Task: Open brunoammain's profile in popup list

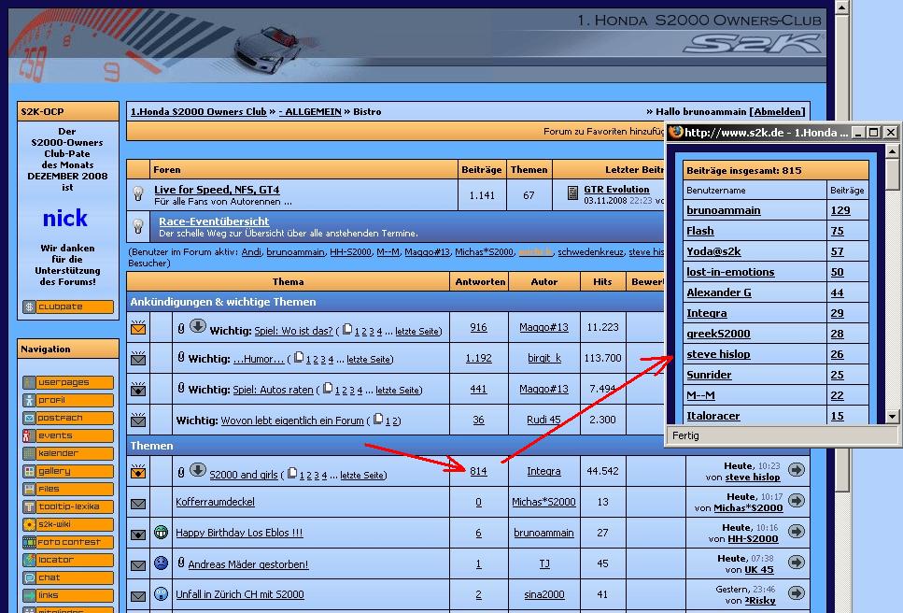Action: [723, 210]
